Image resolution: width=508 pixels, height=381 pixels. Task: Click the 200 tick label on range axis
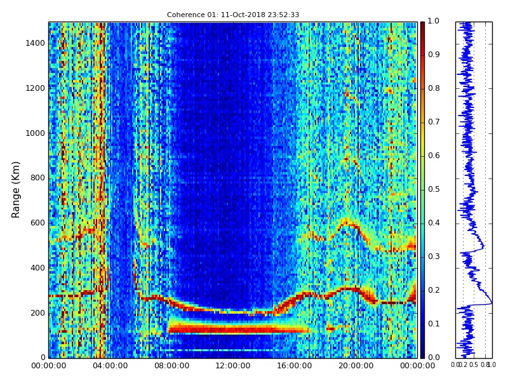pyautogui.click(x=38, y=313)
